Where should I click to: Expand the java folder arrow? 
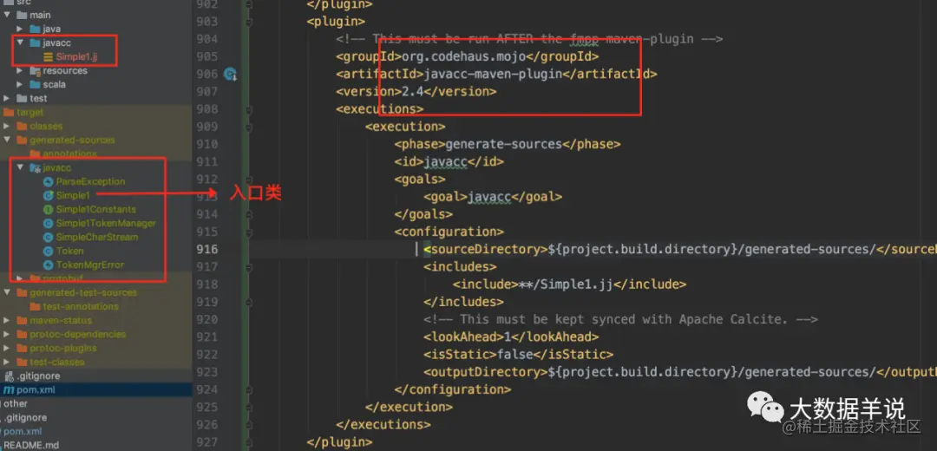pyautogui.click(x=20, y=29)
